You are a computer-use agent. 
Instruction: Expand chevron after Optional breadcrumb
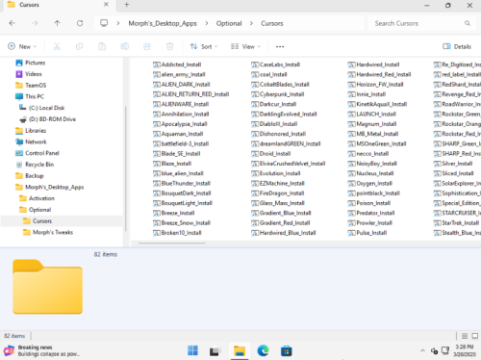point(251,23)
